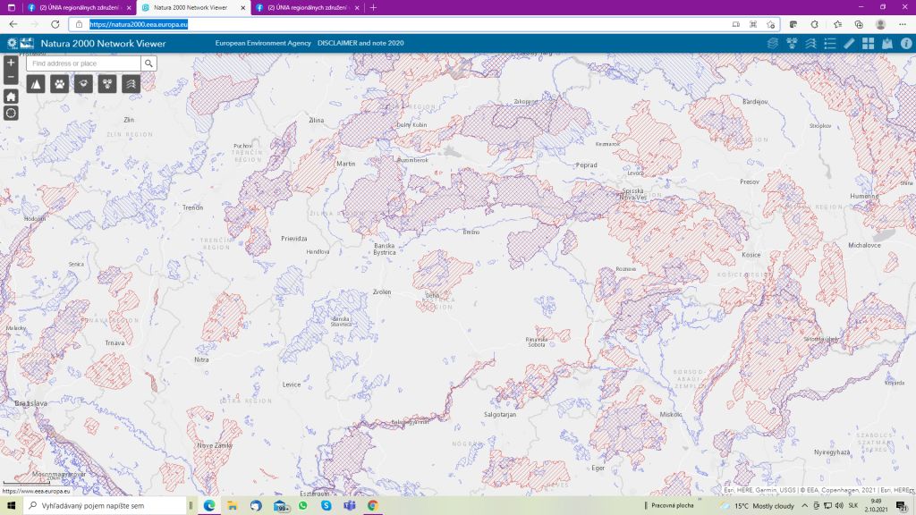
Task: Zoom in the map with plus button
Action: click(x=11, y=63)
